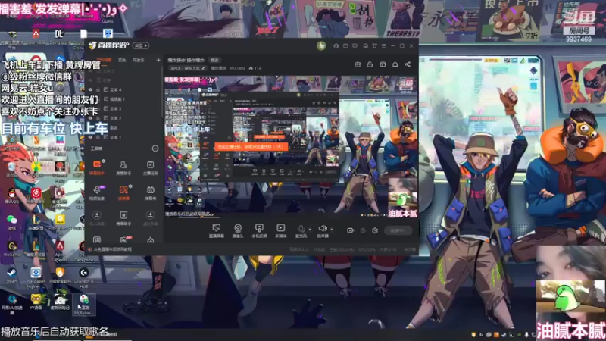Click the record video icon in bottom toolbar
This screenshot has width=606, height=341.
point(350,230)
